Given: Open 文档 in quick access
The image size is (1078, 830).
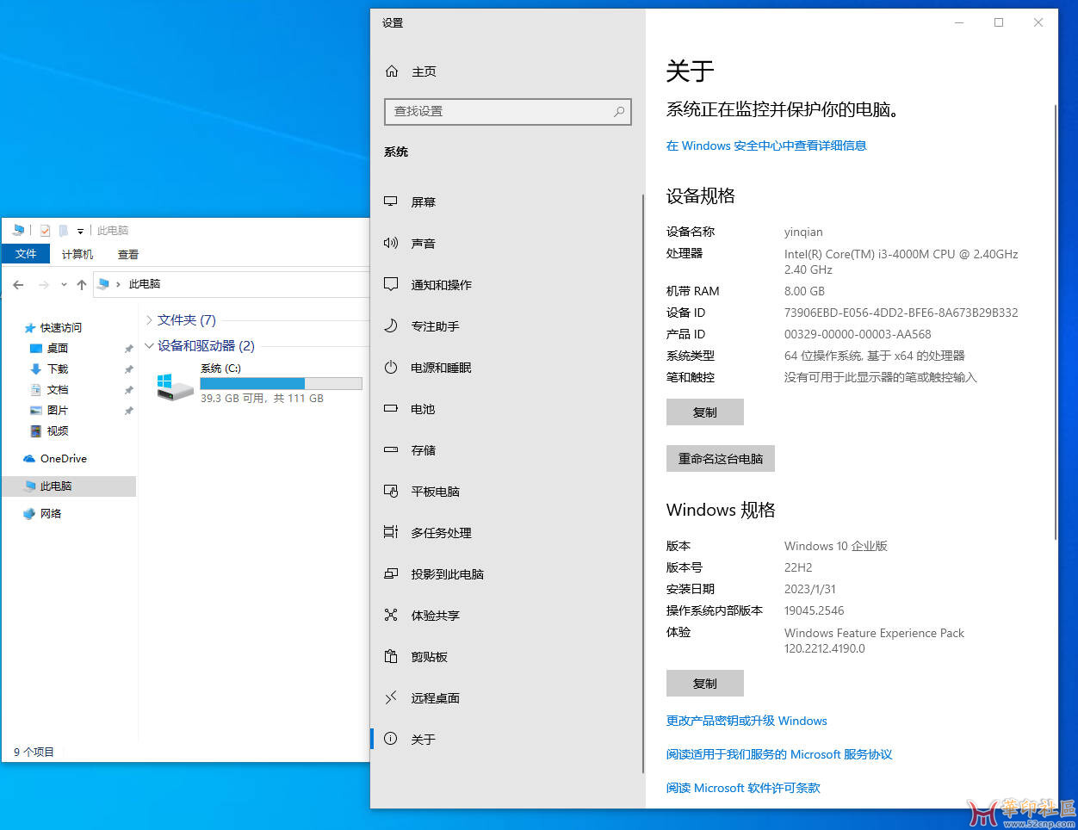Looking at the screenshot, I should pos(48,389).
